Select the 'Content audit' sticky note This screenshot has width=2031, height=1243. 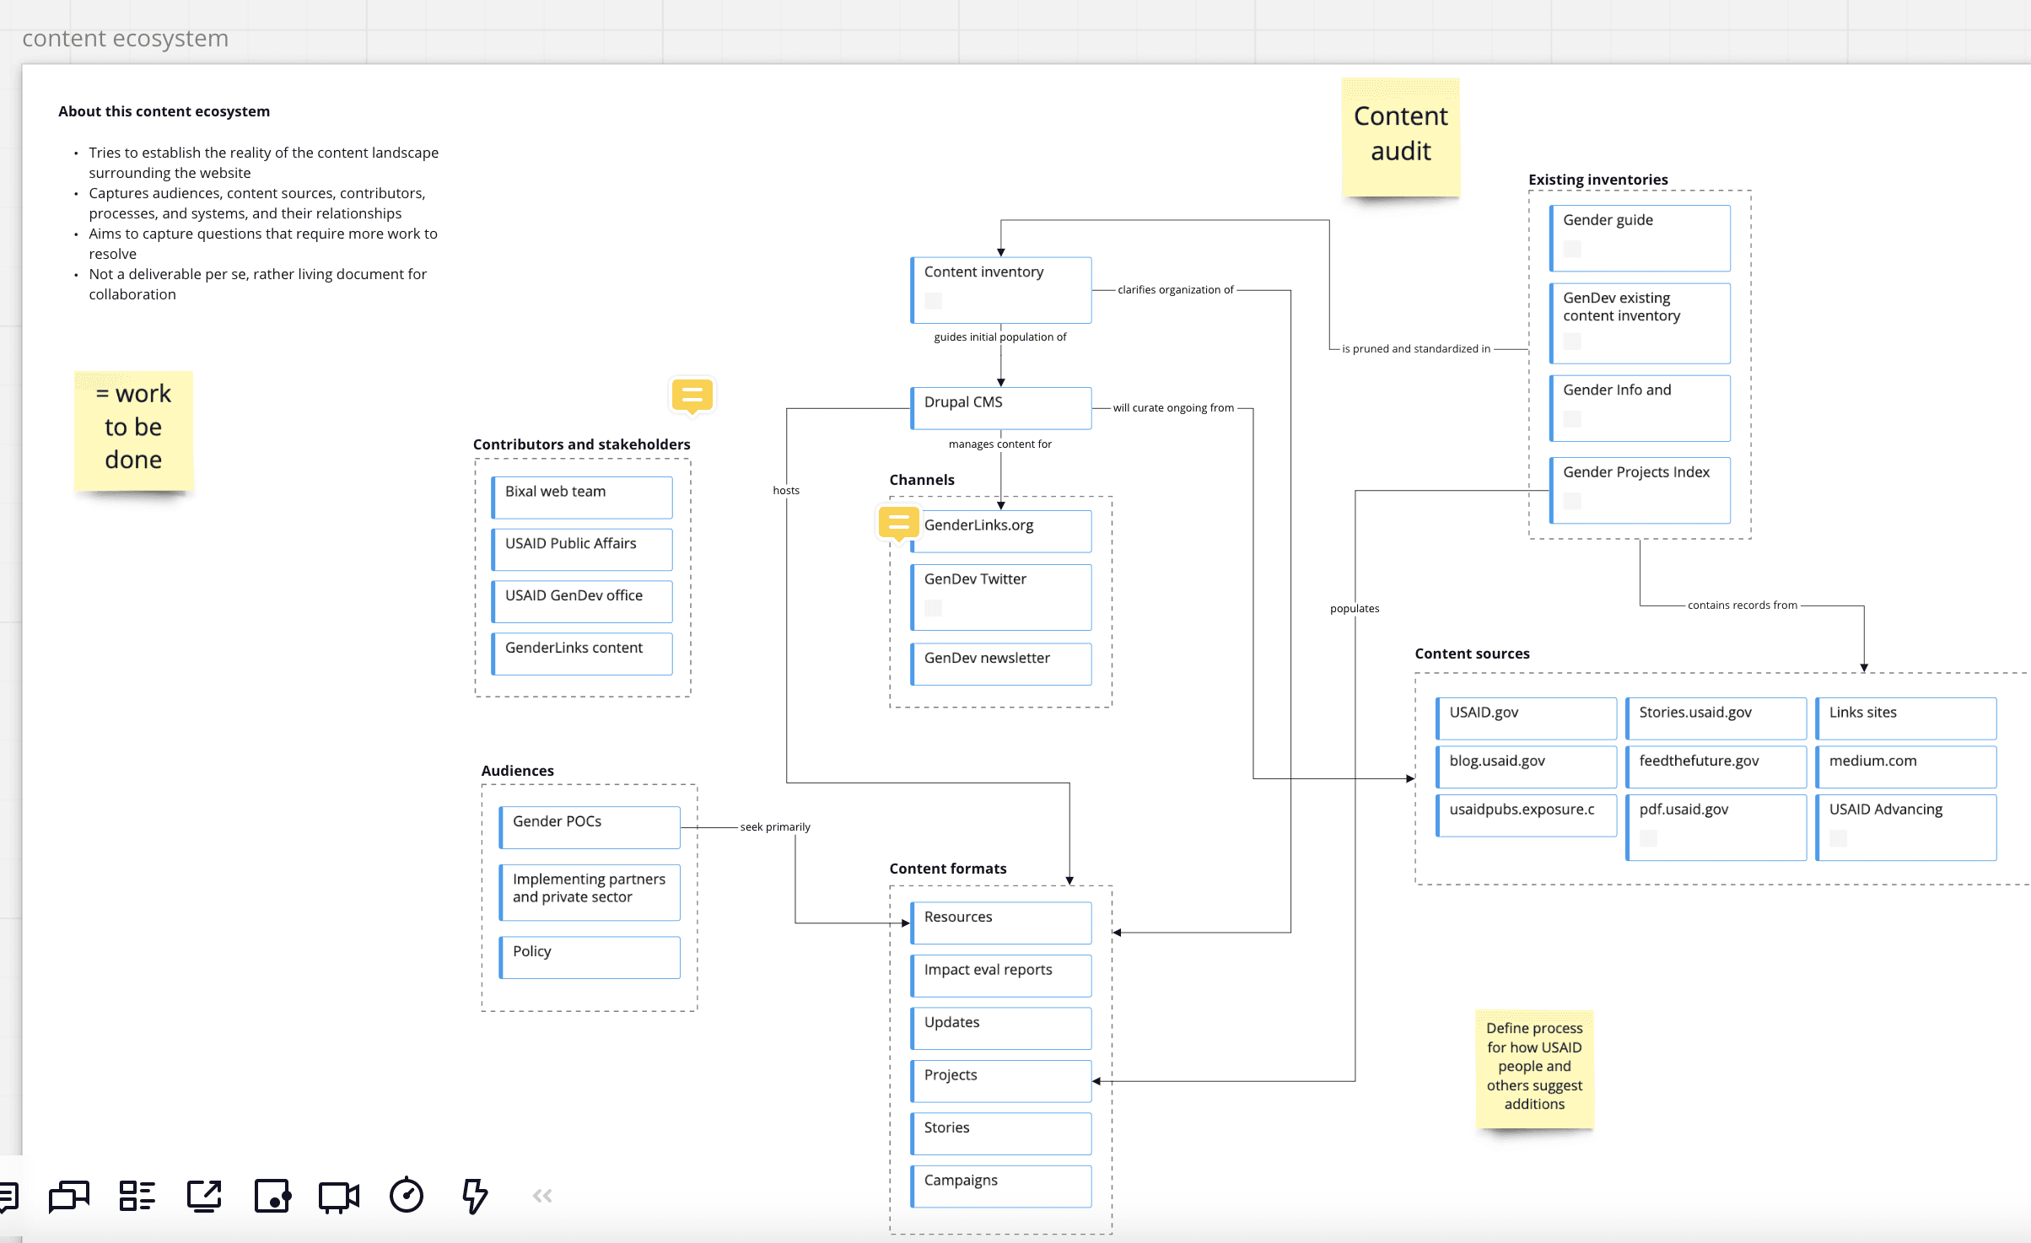click(x=1401, y=137)
